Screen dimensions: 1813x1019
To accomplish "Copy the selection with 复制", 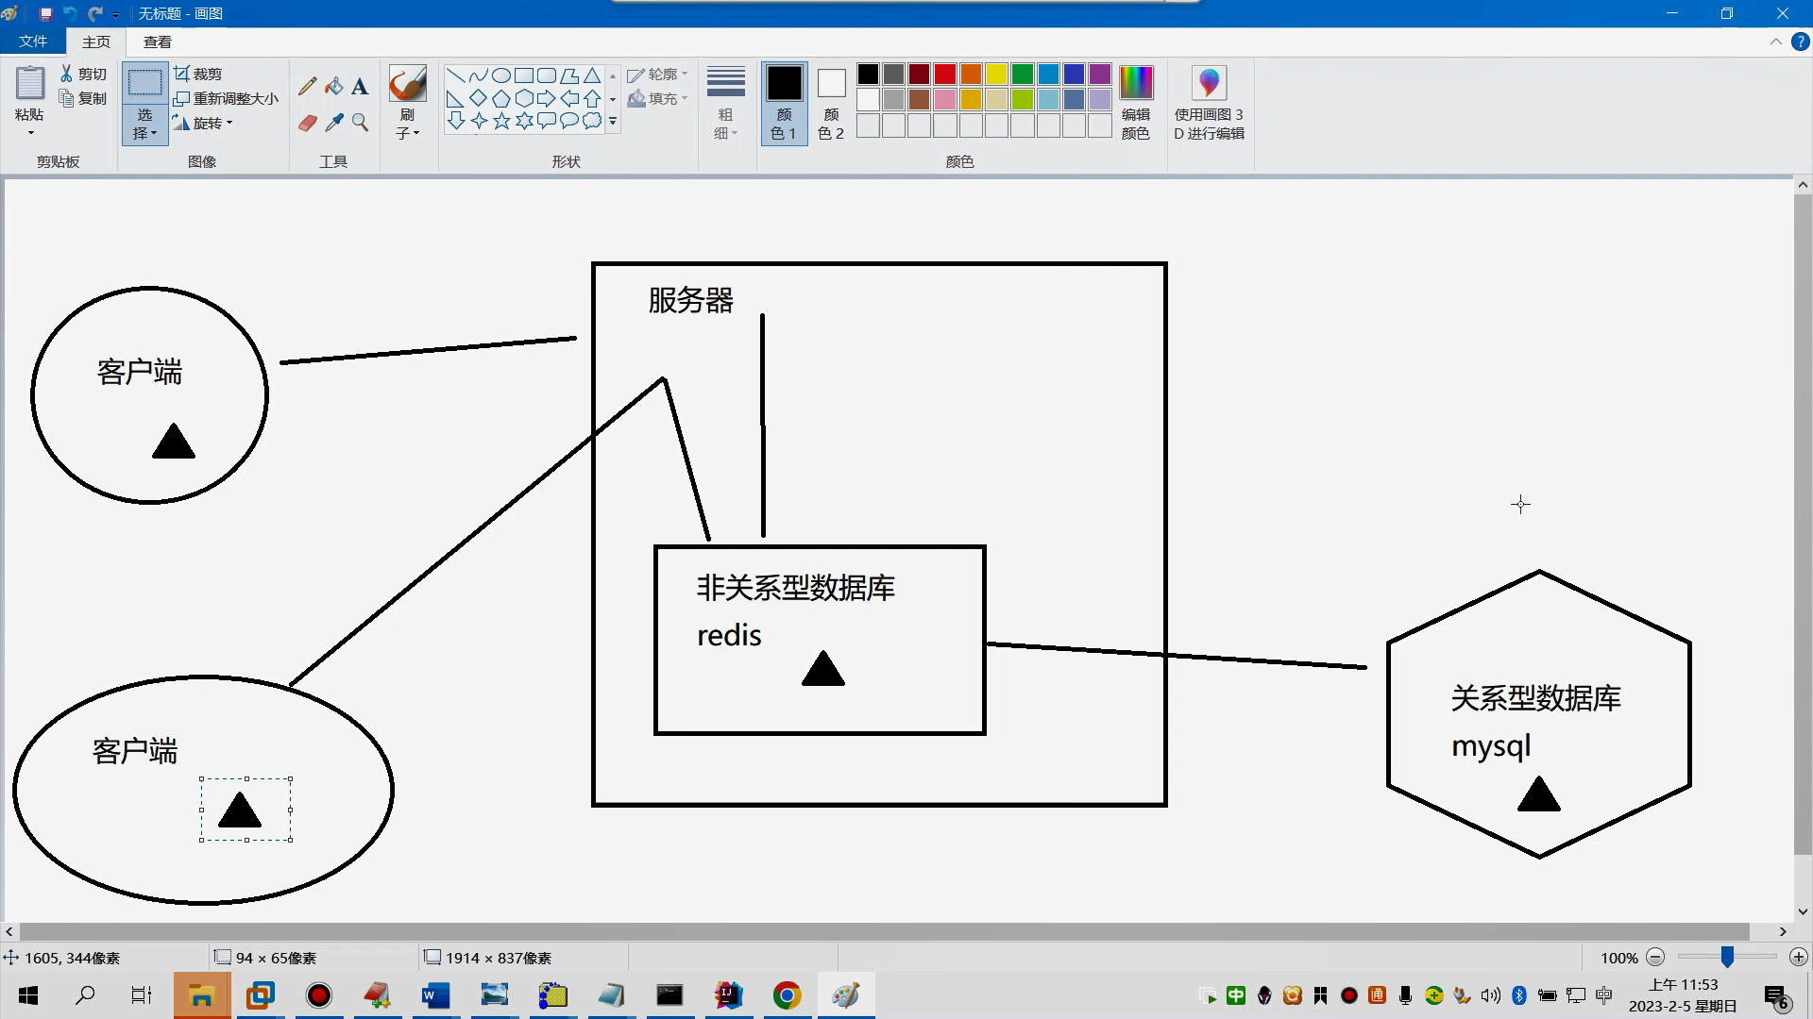I will (x=83, y=98).
